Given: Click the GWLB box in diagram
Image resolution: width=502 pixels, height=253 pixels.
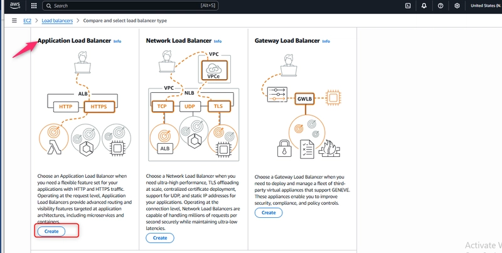Looking at the screenshot, I should point(305,99).
